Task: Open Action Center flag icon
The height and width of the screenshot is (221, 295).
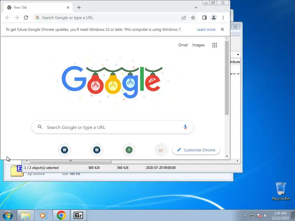Action: tap(259, 216)
